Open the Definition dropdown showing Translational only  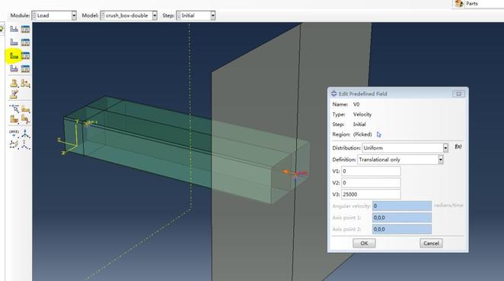pos(400,159)
